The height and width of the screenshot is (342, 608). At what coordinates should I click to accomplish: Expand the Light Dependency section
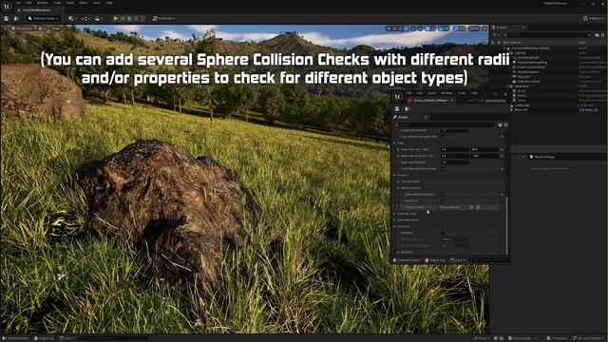(x=395, y=220)
